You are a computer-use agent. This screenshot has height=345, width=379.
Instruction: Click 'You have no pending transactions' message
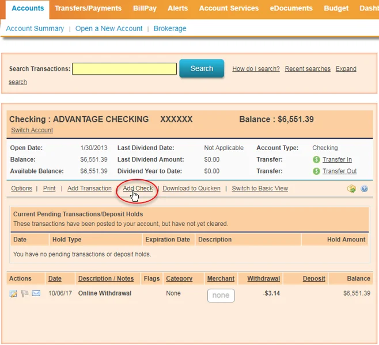[82, 254]
